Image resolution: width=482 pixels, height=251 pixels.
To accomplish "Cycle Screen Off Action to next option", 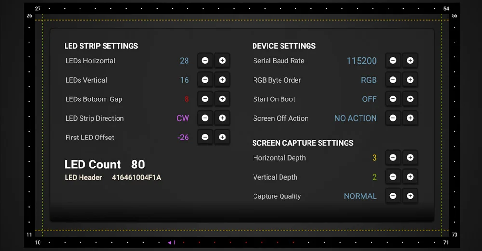I will tap(410, 118).
